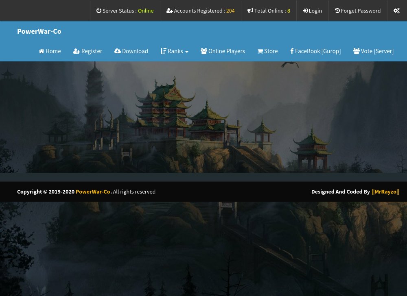This screenshot has width=407, height=296.
Task: Click the Facebook 'f' icon
Action: pyautogui.click(x=292, y=51)
